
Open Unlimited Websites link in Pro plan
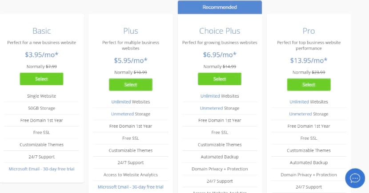click(x=299, y=102)
